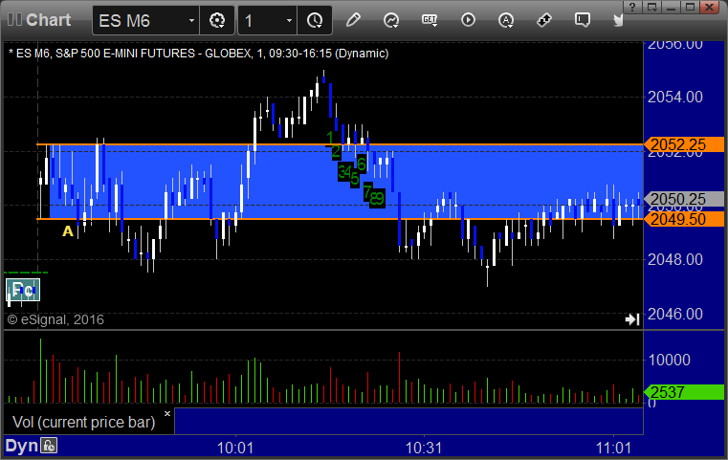Click the 2052.25 orange price label
This screenshot has height=460, width=728.
pos(684,144)
